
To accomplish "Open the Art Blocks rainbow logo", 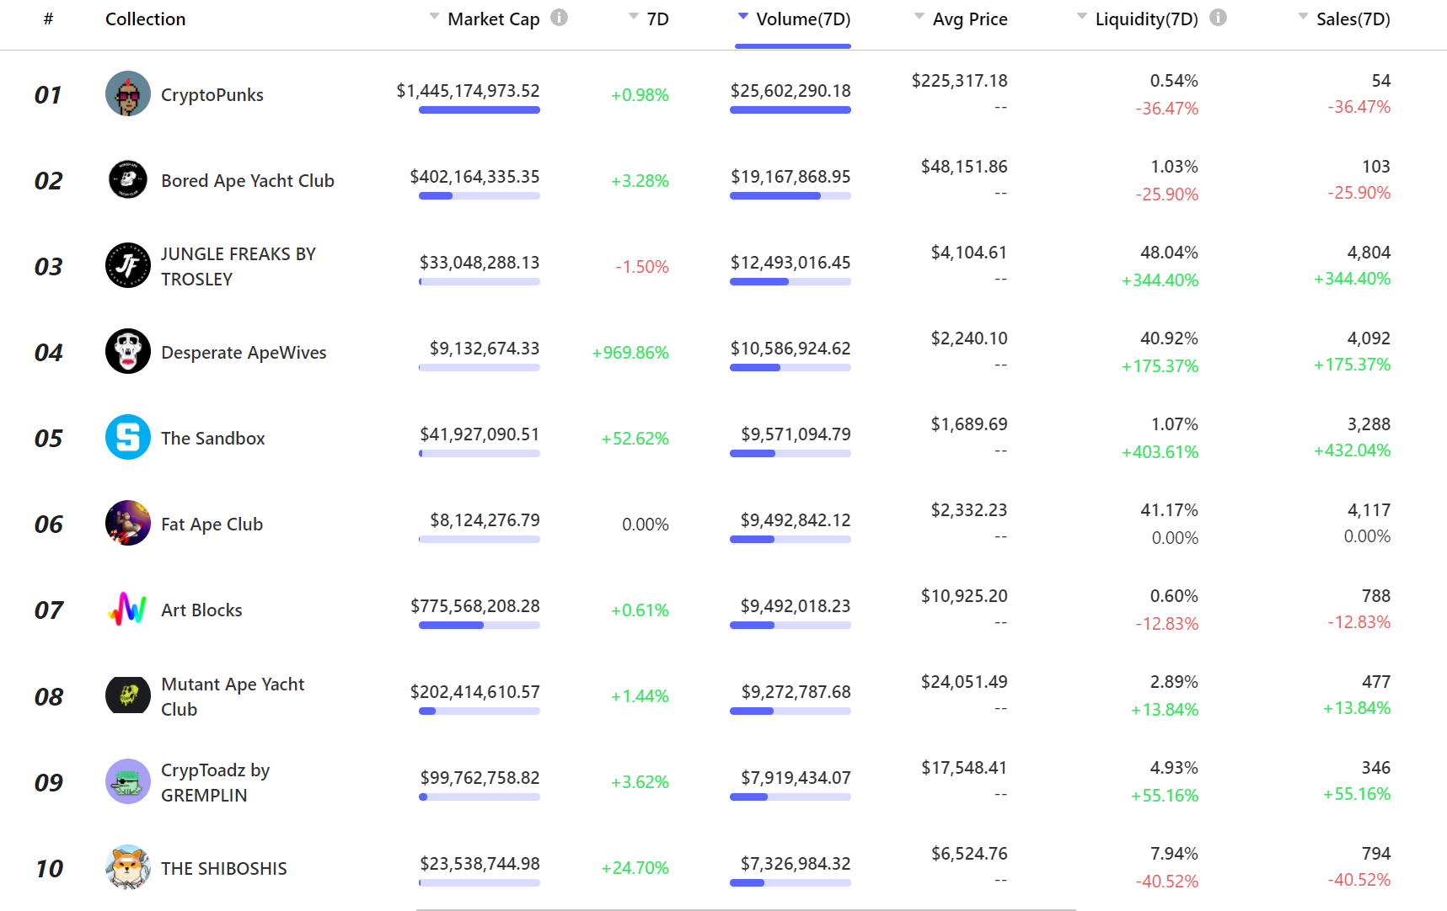I will point(128,609).
